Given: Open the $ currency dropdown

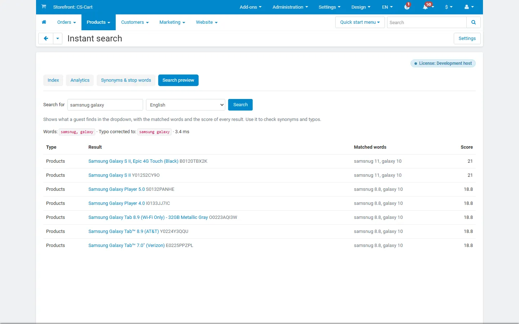Looking at the screenshot, I should click(x=449, y=7).
